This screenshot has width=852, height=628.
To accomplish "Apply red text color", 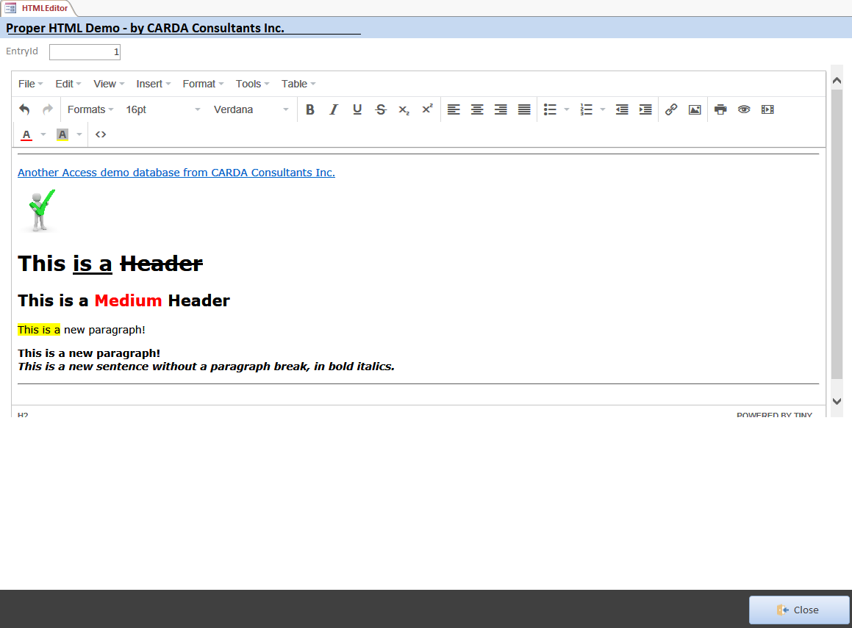I will point(26,134).
